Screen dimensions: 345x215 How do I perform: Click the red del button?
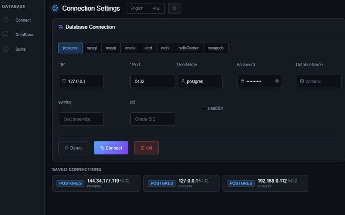click(x=146, y=147)
